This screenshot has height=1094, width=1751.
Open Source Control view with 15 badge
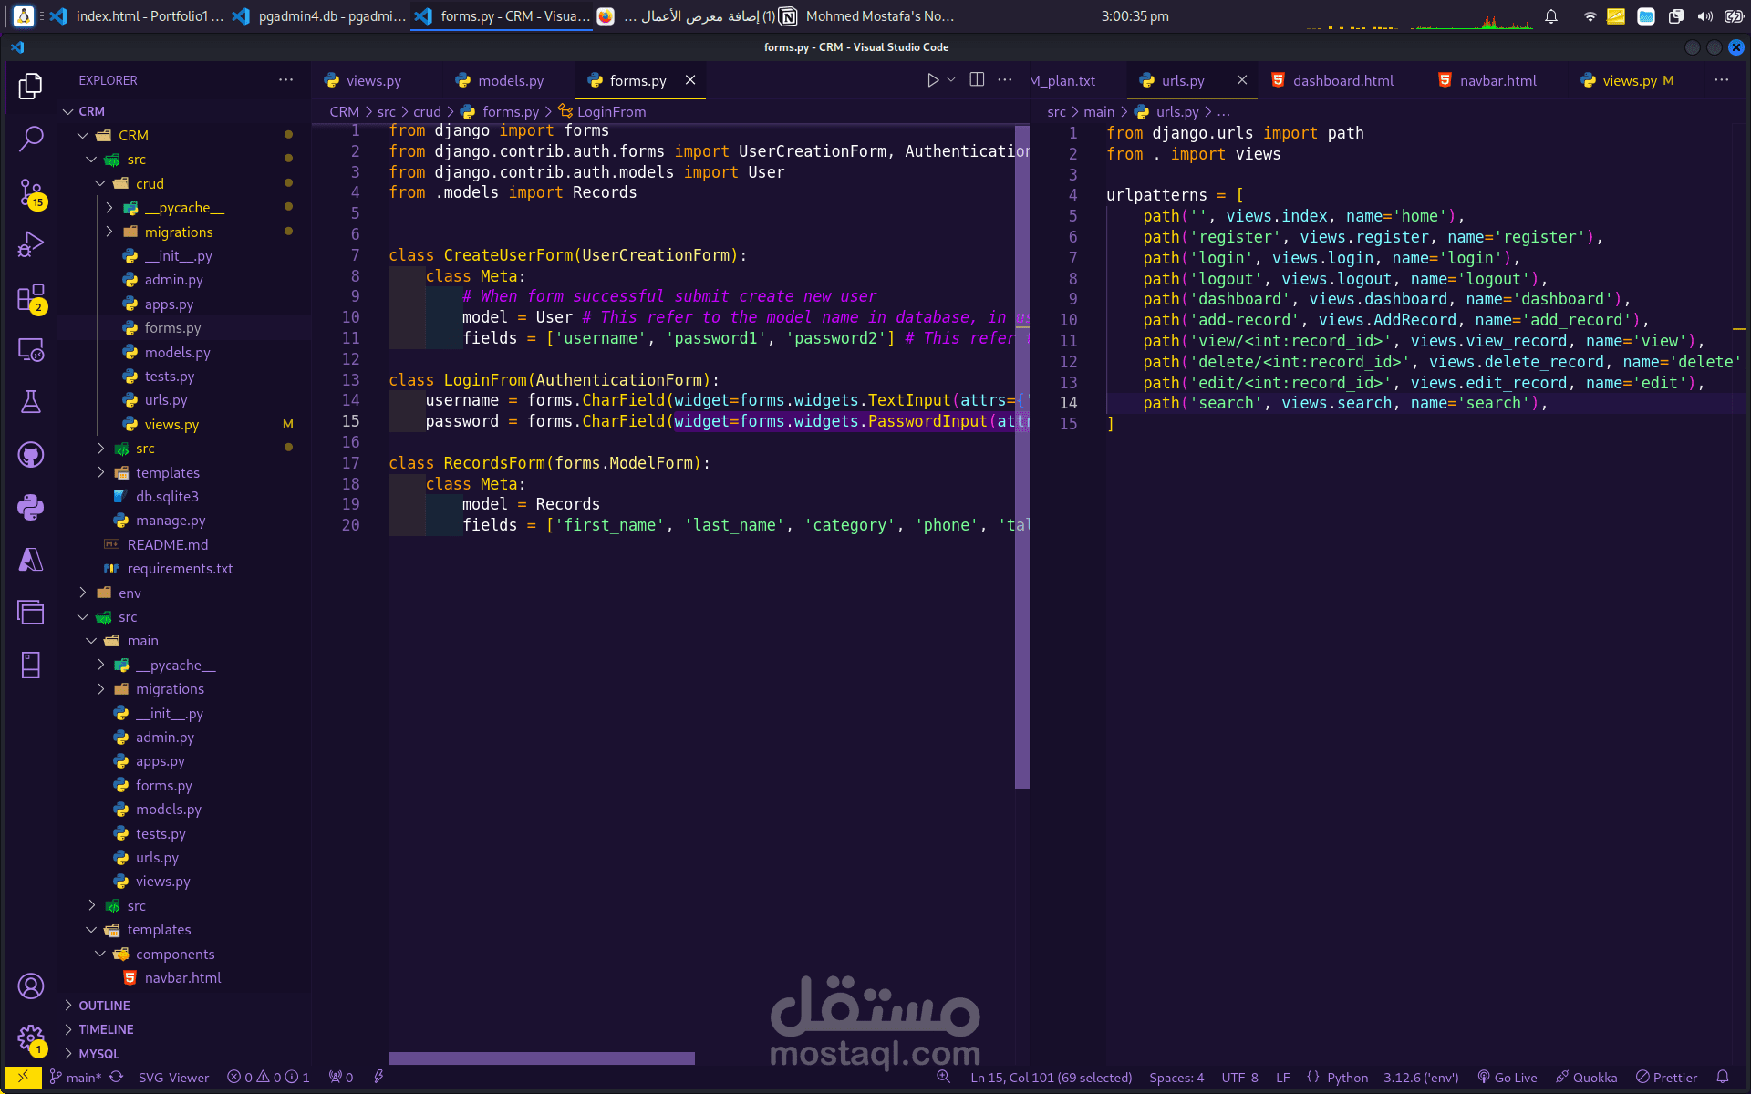pos(31,192)
